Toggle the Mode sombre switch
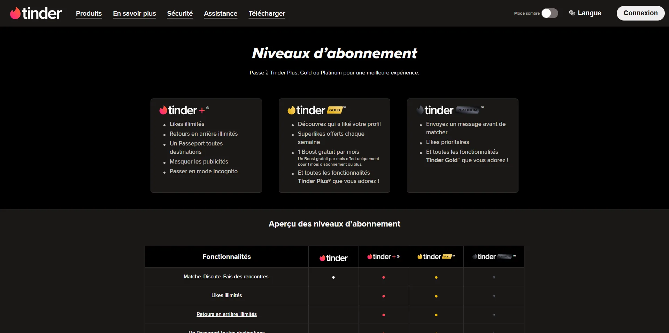Viewport: 669px width, 333px height. 550,13
